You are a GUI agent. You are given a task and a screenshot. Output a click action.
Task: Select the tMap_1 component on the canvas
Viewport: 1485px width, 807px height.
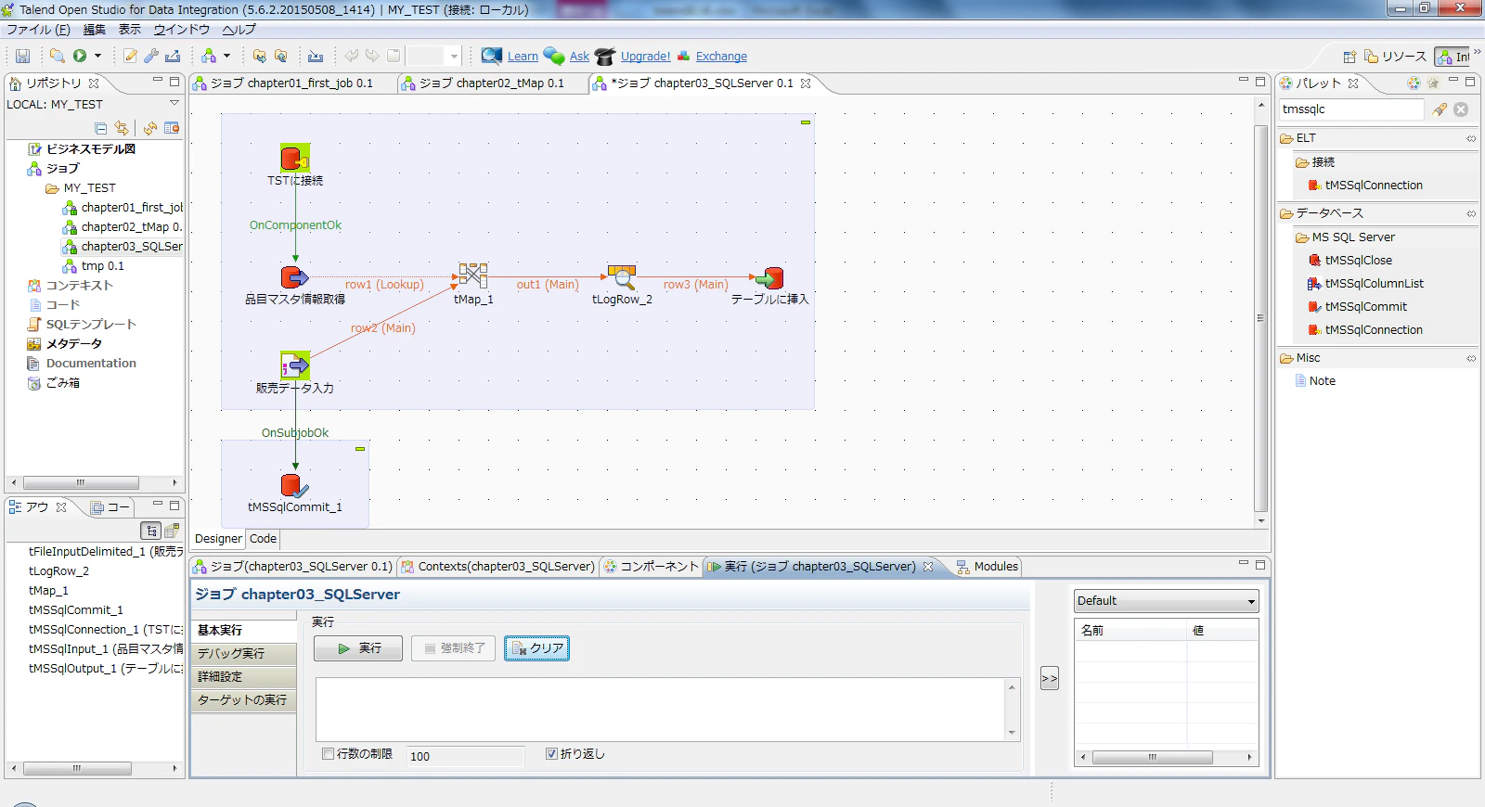tap(473, 275)
